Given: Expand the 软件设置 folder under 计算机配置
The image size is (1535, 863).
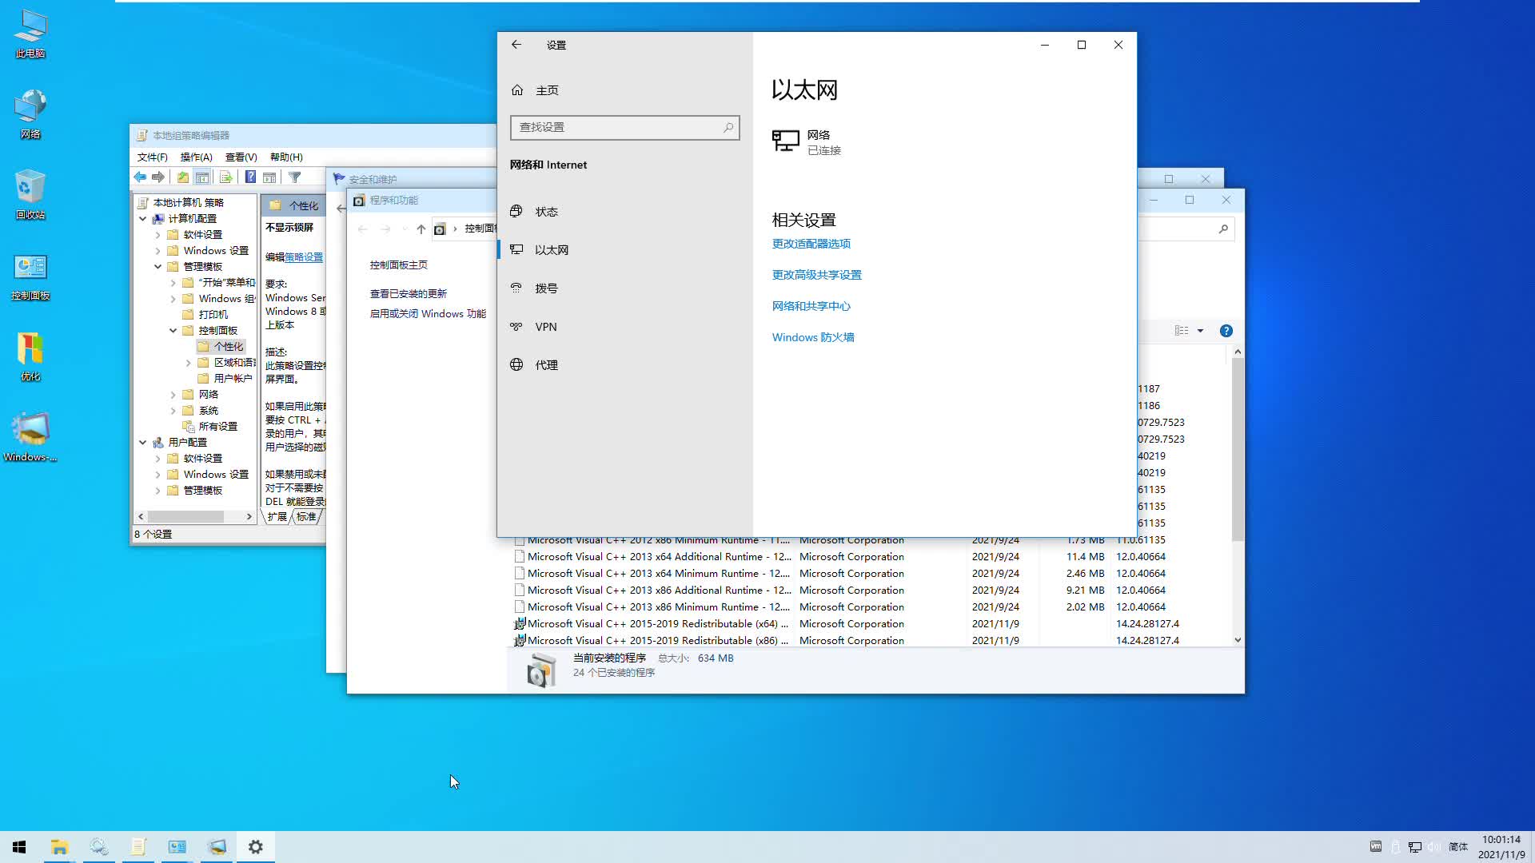Looking at the screenshot, I should 158,234.
